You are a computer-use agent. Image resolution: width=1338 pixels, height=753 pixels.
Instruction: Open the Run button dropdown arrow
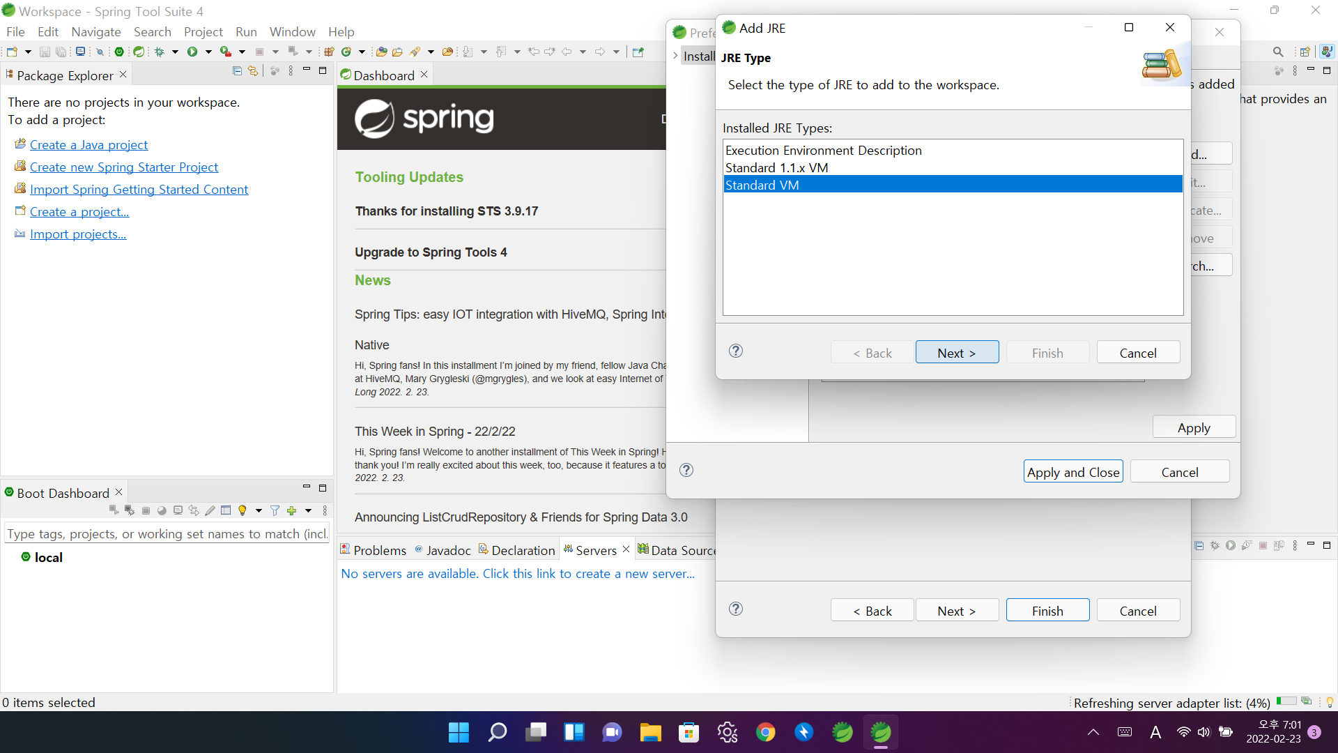[208, 52]
